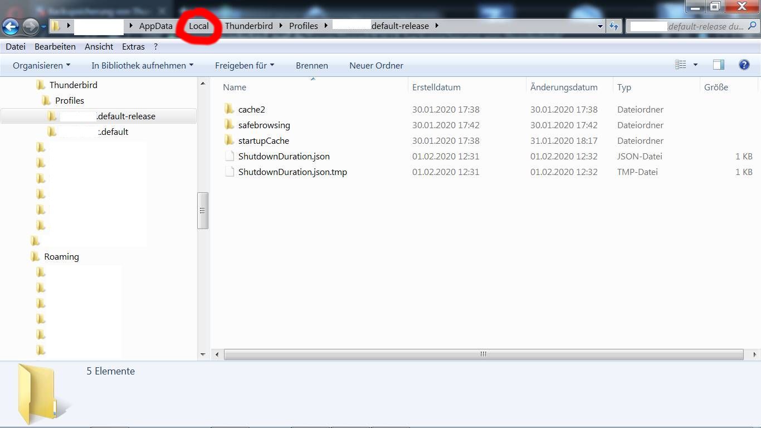Open the Freigeben für dropdown

click(x=245, y=65)
